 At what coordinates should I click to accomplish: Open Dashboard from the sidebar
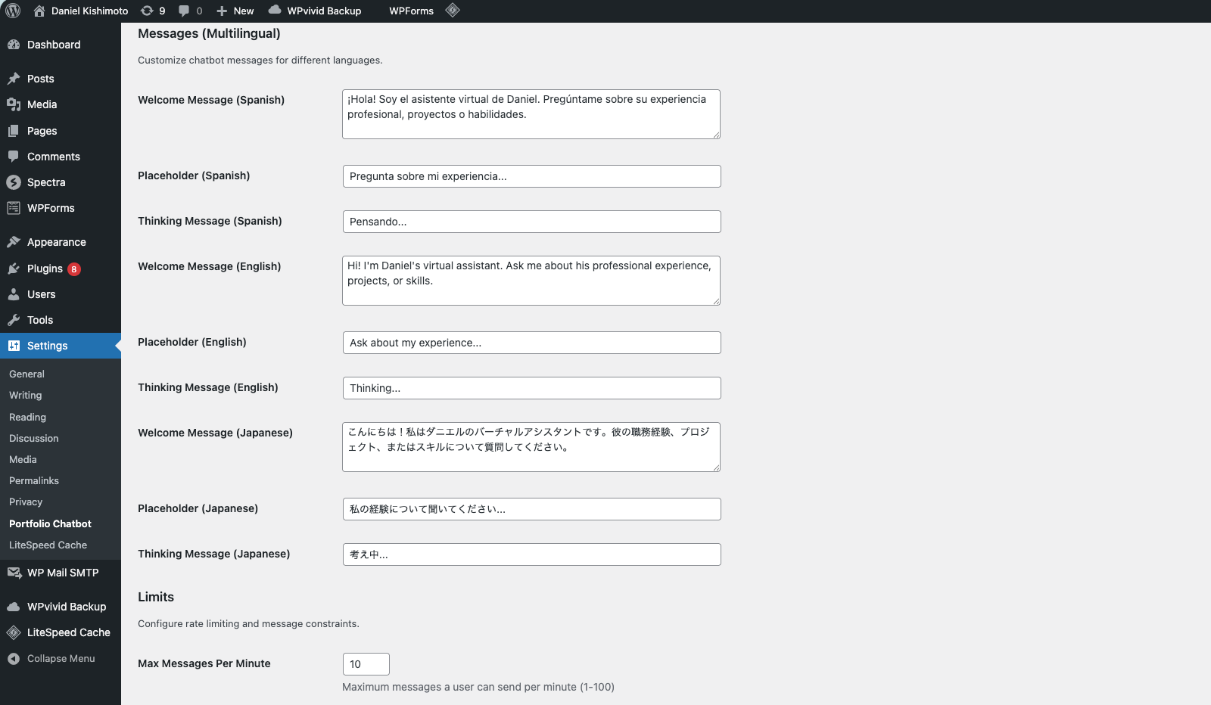click(53, 45)
